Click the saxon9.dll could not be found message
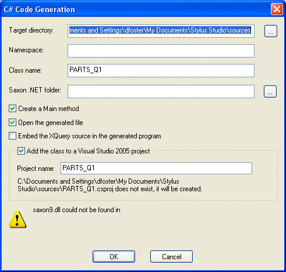 (76, 210)
